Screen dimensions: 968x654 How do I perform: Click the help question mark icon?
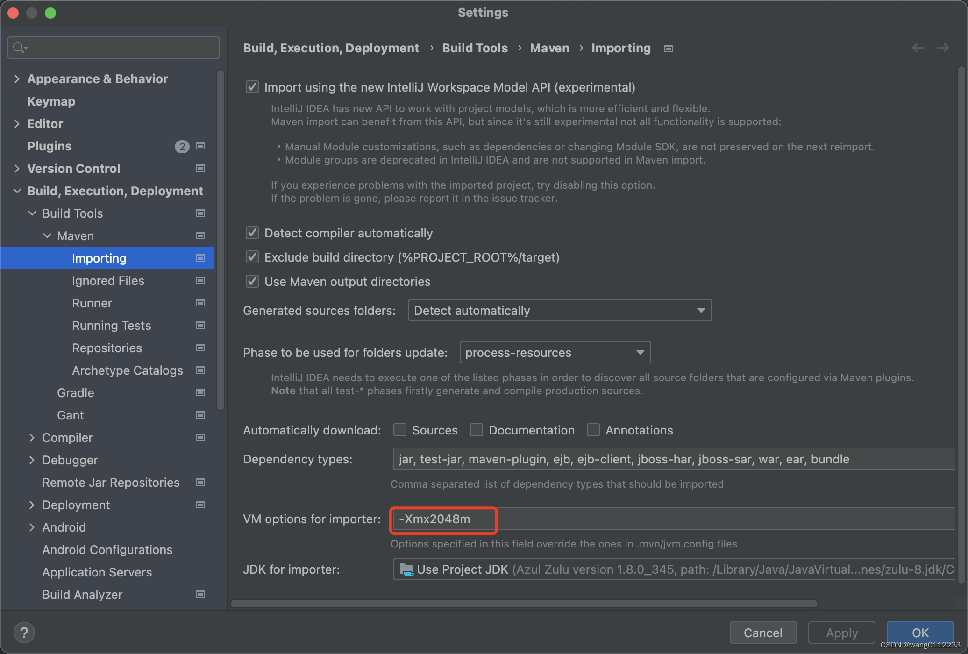click(24, 633)
